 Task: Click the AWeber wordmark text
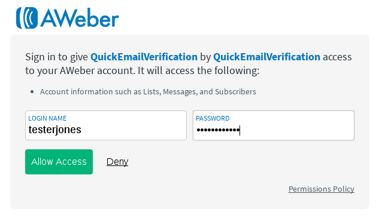(80, 18)
